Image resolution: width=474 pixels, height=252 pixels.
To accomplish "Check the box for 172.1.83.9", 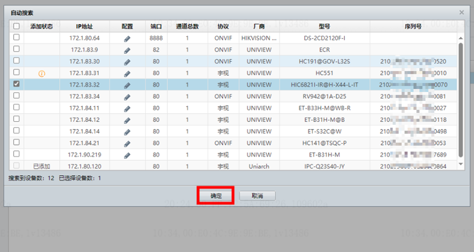I will tap(16, 49).
